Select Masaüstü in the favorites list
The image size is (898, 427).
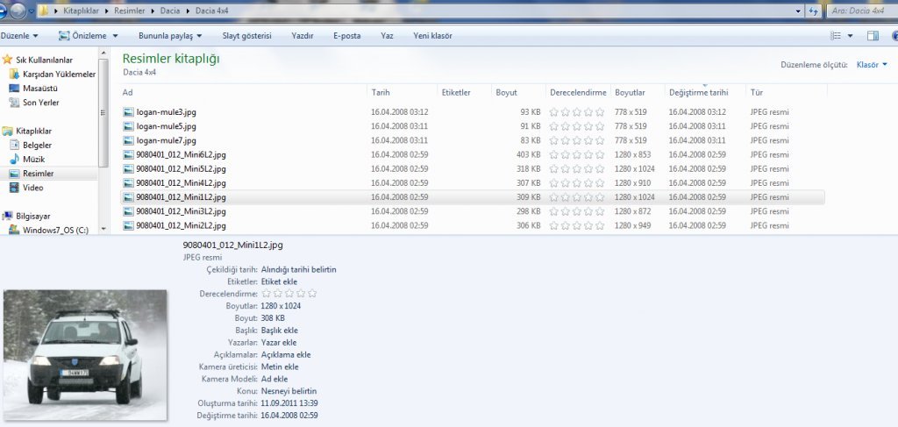click(39, 89)
